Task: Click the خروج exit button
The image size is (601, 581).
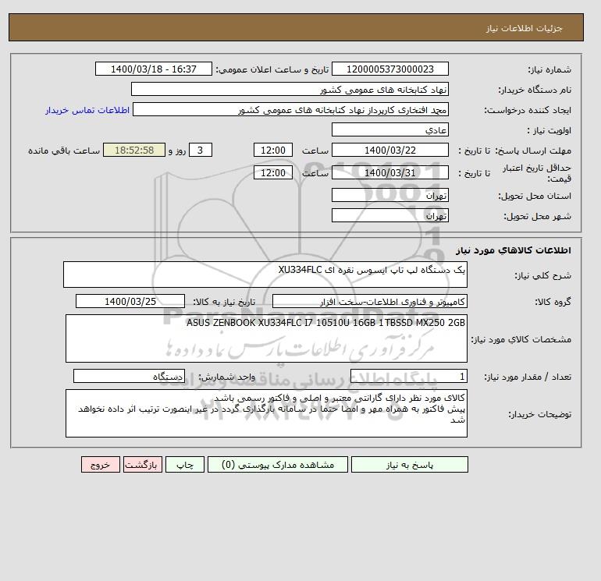Action: [x=101, y=465]
